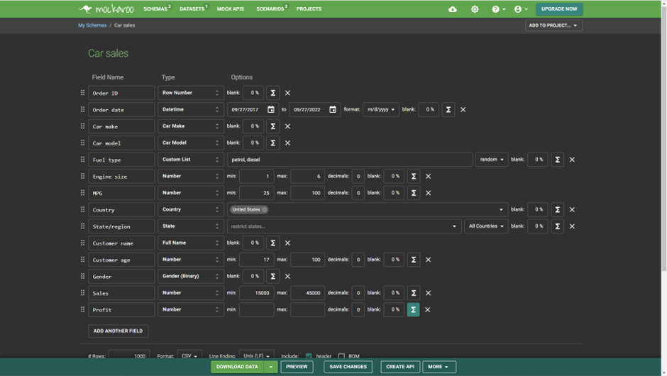Delete the Fuel type field
Viewport: 667px width, 376px height.
572,160
